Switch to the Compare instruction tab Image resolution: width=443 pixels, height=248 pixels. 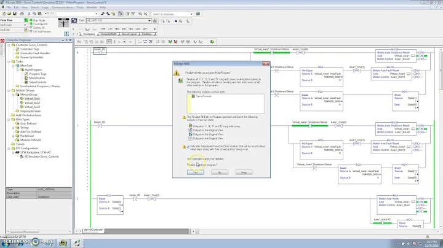89,34
